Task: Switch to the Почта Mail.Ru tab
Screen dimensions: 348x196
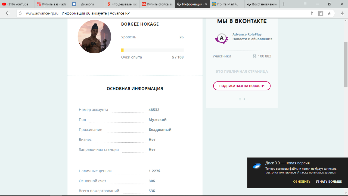Action: [227, 4]
